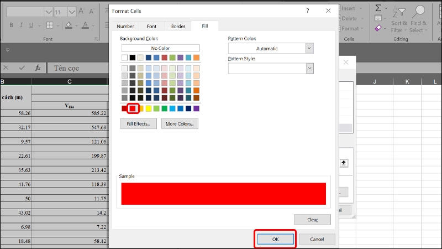
Task: Click the Font Color 'A' icon
Action: 85,25
